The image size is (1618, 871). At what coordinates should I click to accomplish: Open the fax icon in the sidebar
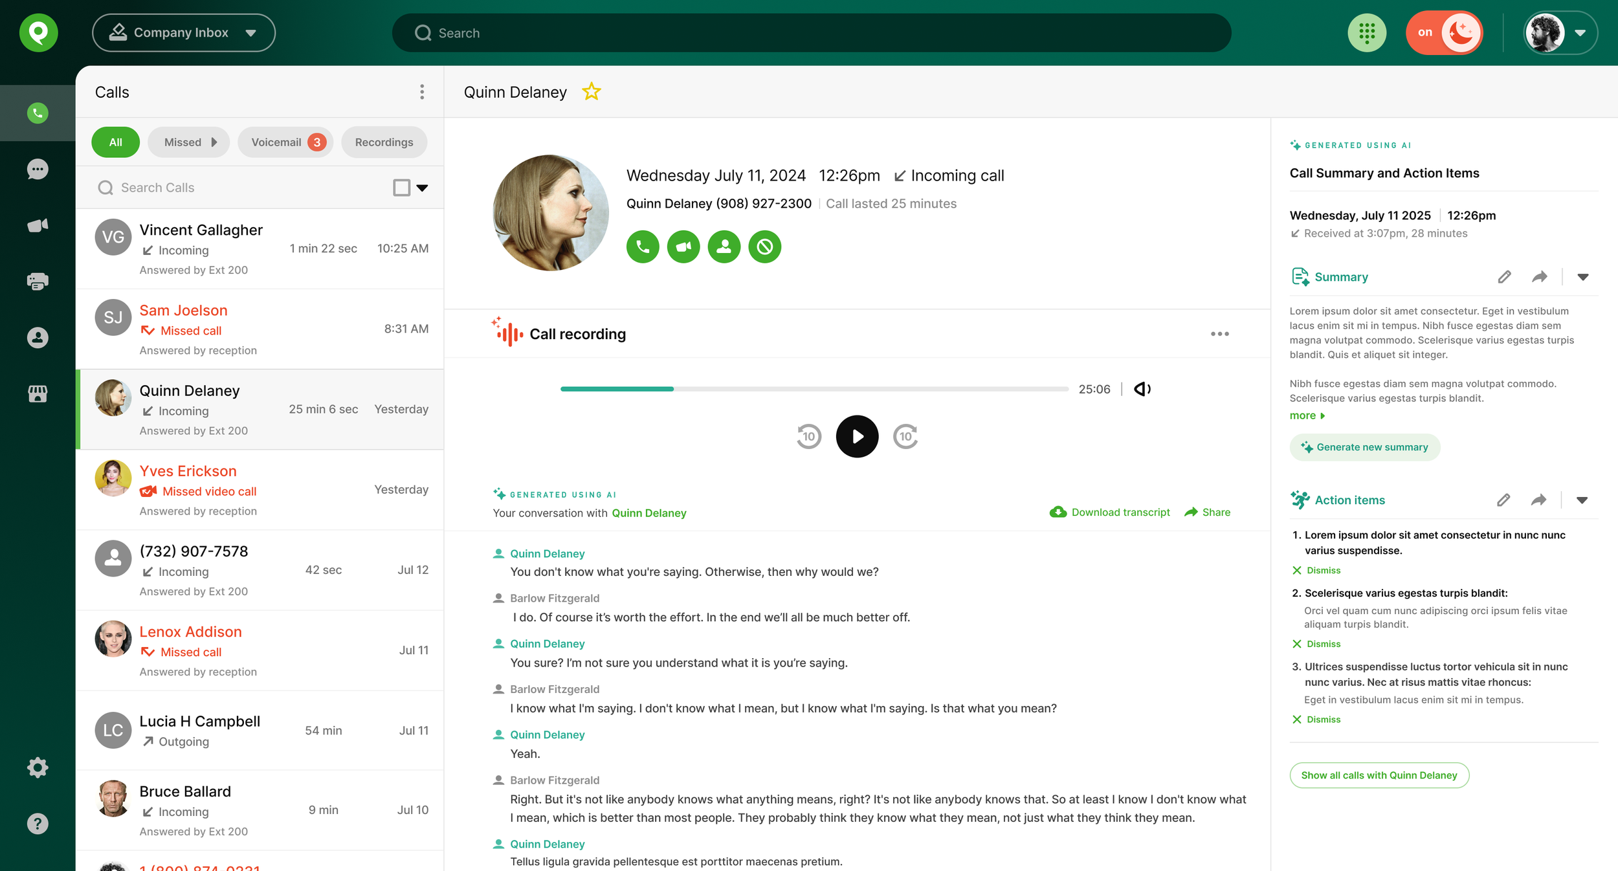click(37, 281)
